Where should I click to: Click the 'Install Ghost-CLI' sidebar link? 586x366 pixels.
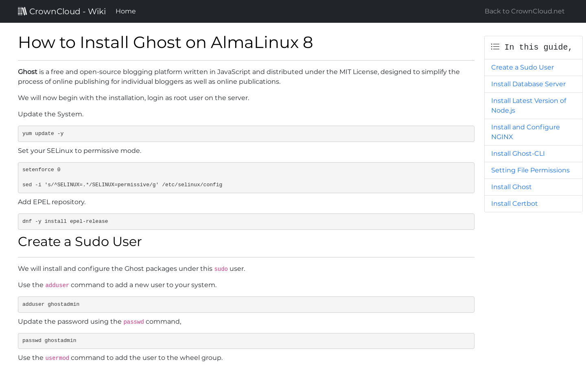click(x=518, y=153)
